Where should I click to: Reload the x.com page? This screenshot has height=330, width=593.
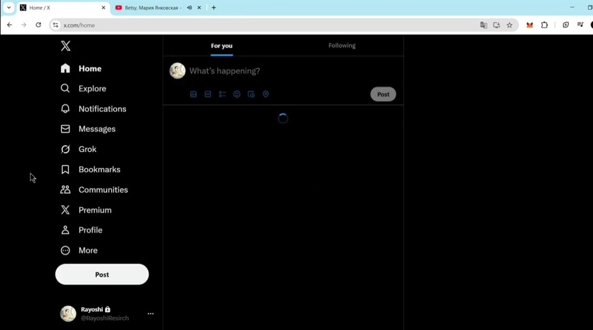[39, 25]
